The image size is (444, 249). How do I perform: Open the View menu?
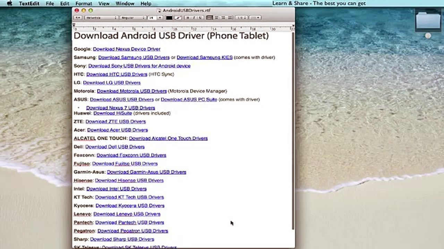[104, 3]
